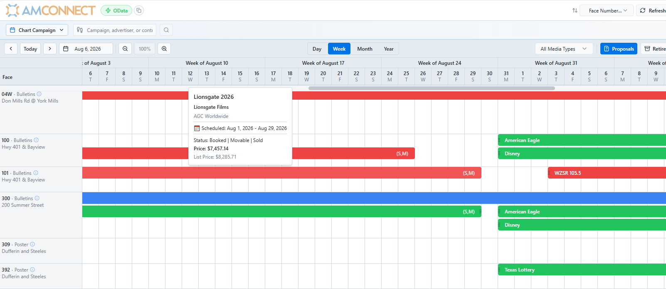This screenshot has height=289, width=666.
Task: Select the Disney bar on face 100
Action: click(x=582, y=154)
